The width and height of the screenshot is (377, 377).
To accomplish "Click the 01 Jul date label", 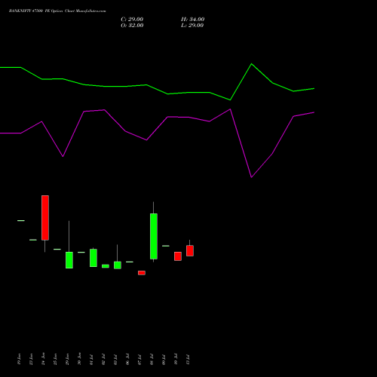I will click(x=91, y=360).
